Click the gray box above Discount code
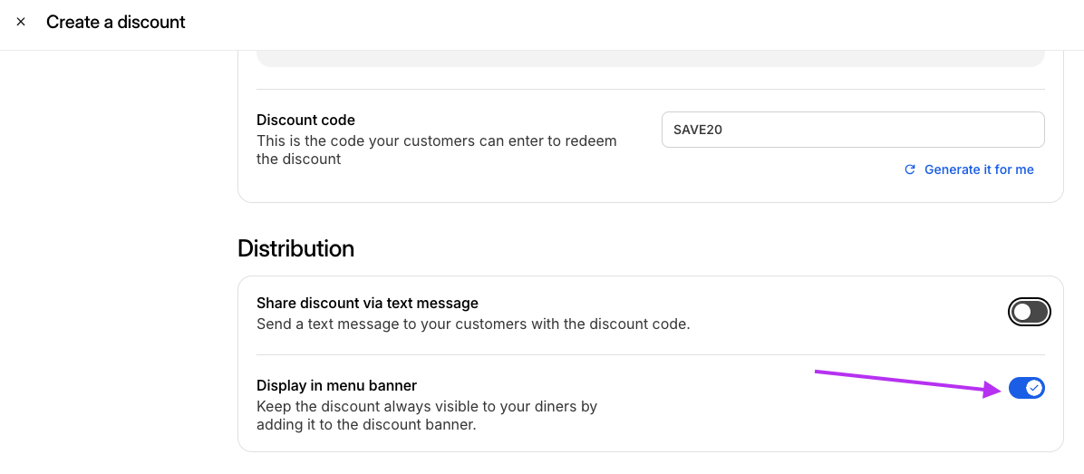 tap(650, 59)
